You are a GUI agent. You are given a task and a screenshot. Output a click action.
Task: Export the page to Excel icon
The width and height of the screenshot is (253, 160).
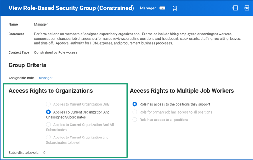[235, 8]
